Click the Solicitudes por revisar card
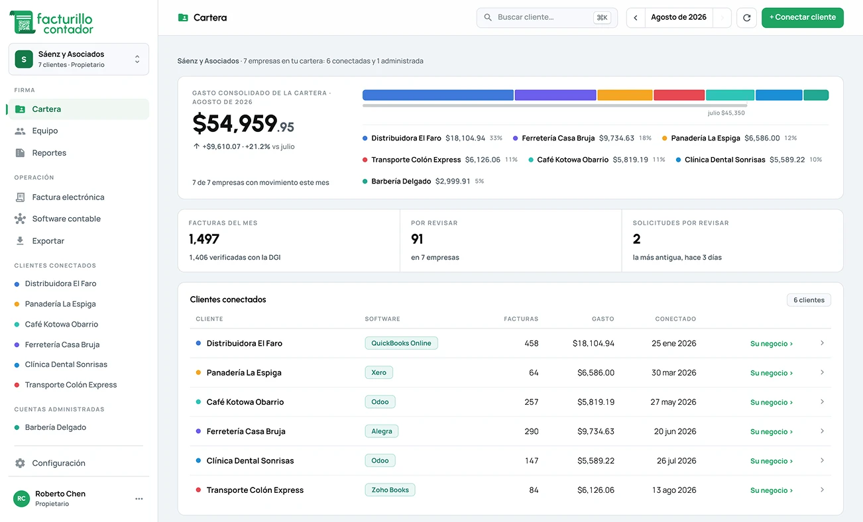863x522 pixels. 732,240
